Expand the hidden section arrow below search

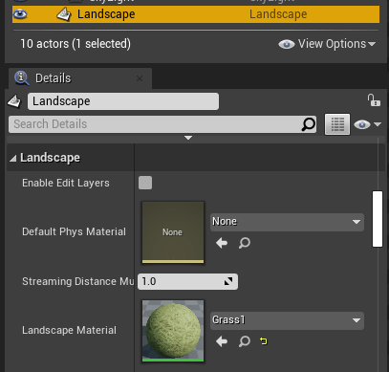[x=188, y=138]
